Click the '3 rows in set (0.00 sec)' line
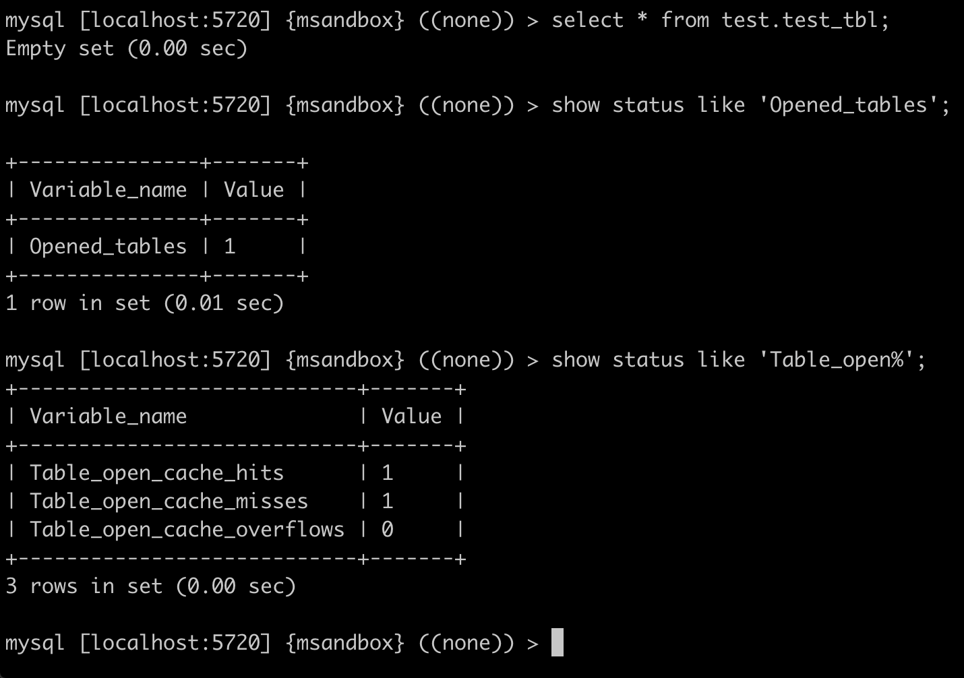This screenshot has width=964, height=678. point(150,586)
